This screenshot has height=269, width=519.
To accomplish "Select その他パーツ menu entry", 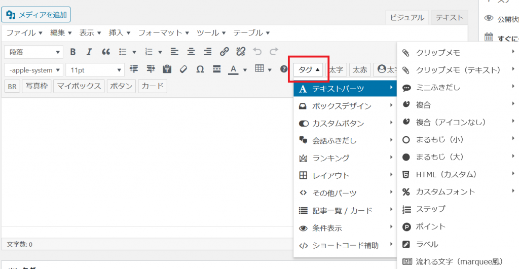I will [345, 193].
